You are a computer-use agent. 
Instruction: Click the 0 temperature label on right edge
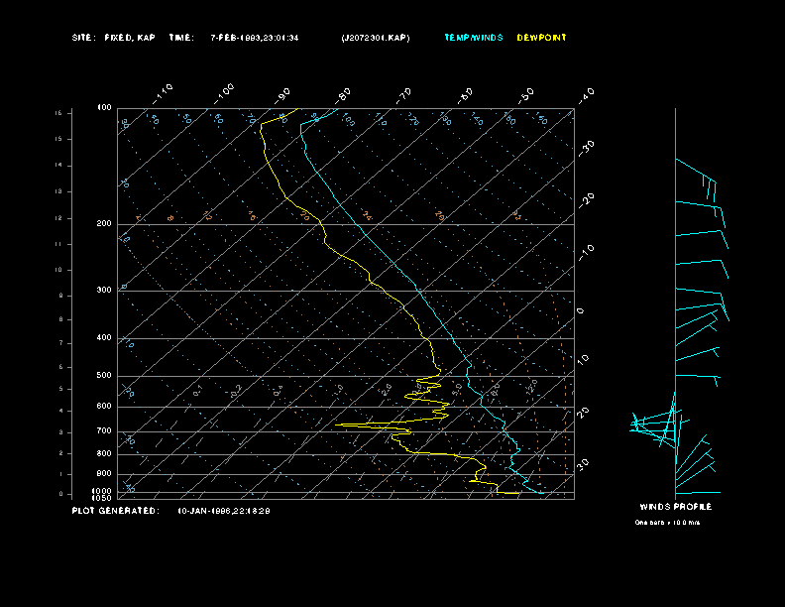point(580,311)
